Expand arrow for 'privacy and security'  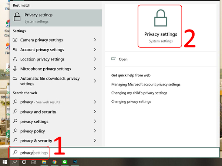(95, 112)
